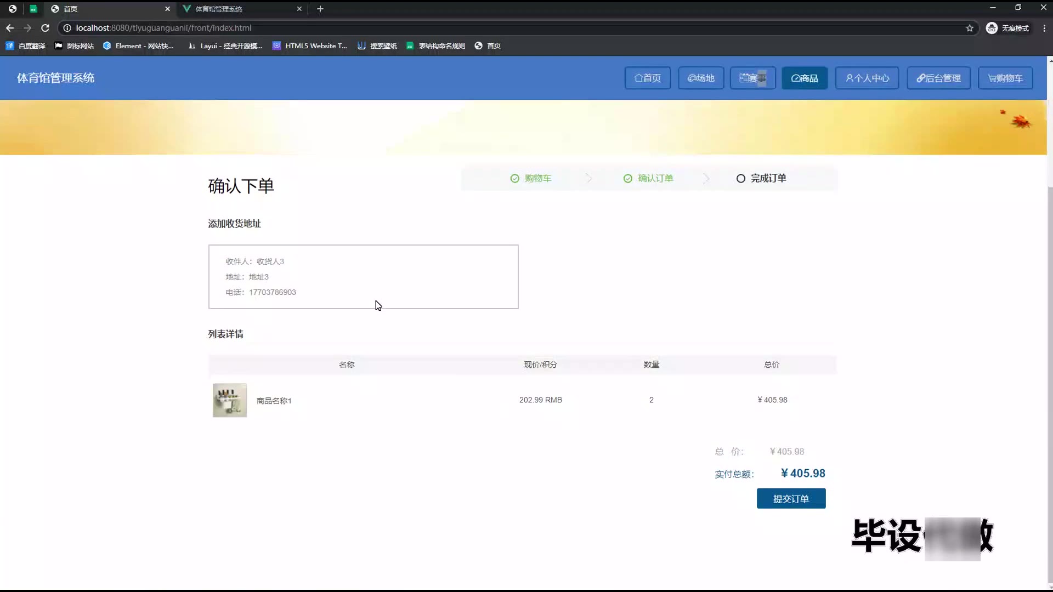Open 购物车 from the top navigation
The width and height of the screenshot is (1053, 592).
tap(1005, 78)
